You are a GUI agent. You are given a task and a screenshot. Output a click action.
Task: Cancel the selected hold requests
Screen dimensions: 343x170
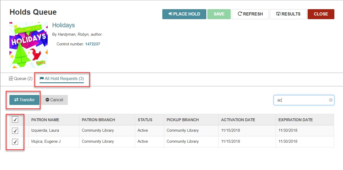[x=54, y=100]
